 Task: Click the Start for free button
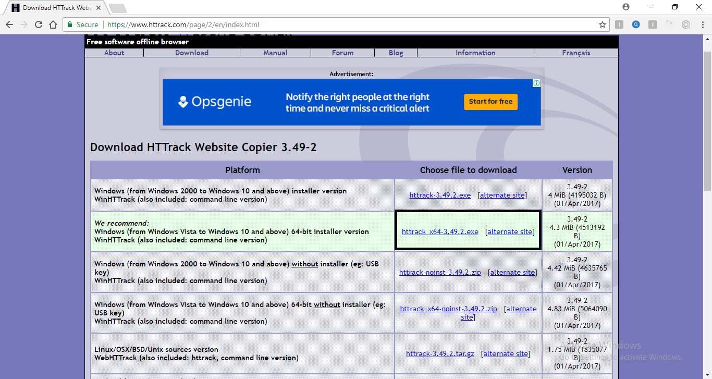point(490,102)
